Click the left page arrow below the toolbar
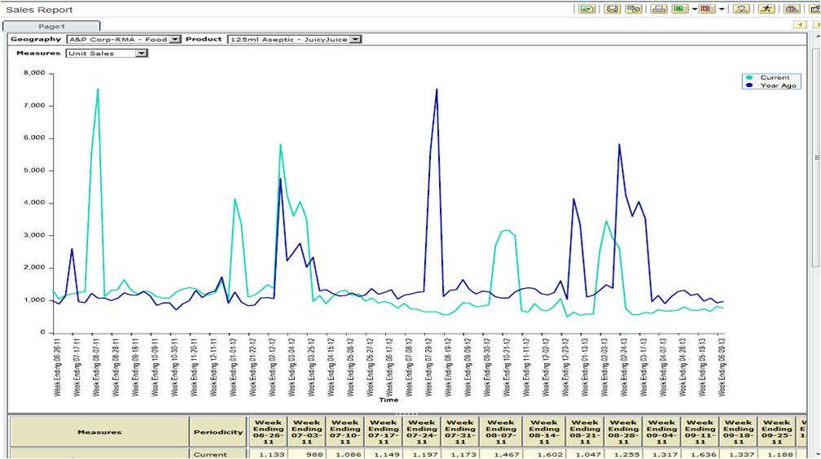 coord(801,25)
